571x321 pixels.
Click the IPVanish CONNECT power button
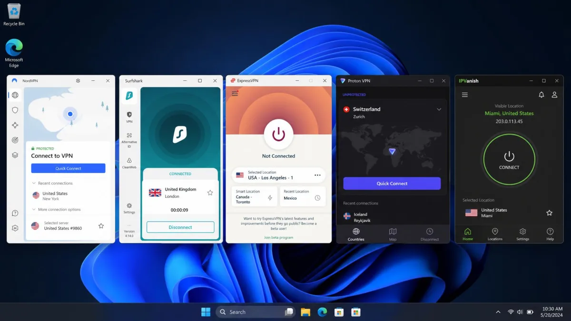pyautogui.click(x=509, y=159)
